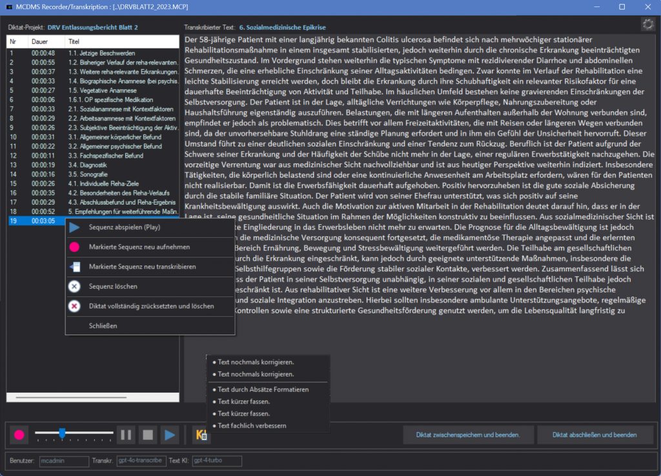661x476 pixels.
Task: Click 'Diktat abschließen und beenden' button
Action: [x=594, y=435]
